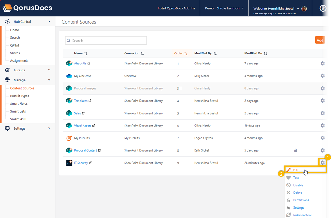This screenshot has width=331, height=218.
Task: Select Edit from the context menu
Action: [296, 170]
